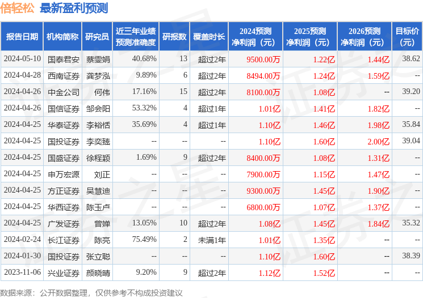Viewport: 423px width, 298px height.
Task: Select analyst 蔡雯娟
Action: point(98,59)
